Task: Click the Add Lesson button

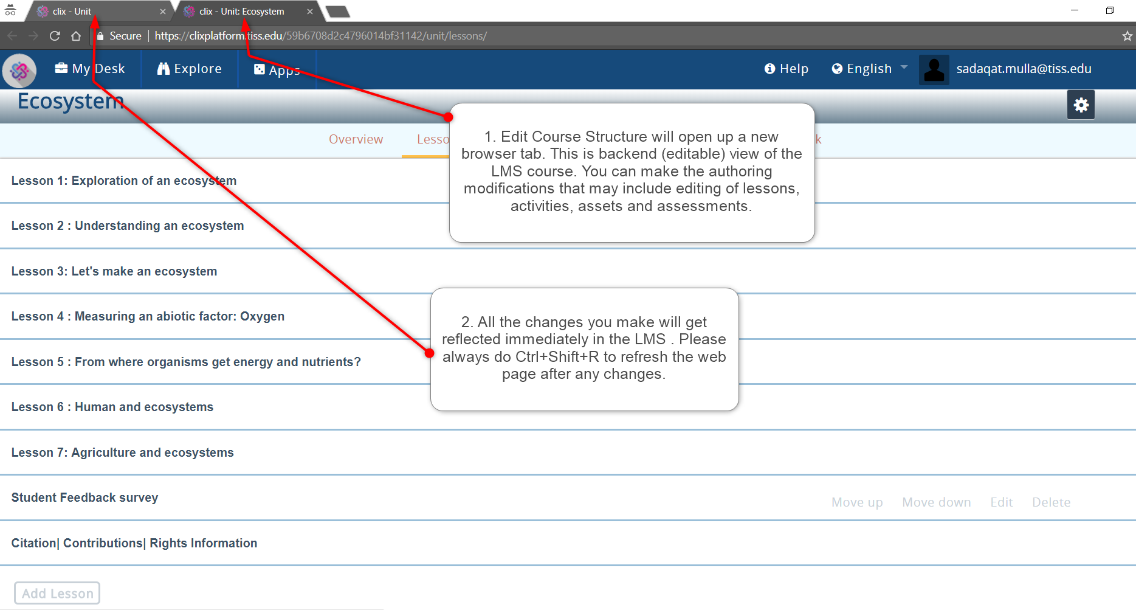Action: tap(57, 593)
